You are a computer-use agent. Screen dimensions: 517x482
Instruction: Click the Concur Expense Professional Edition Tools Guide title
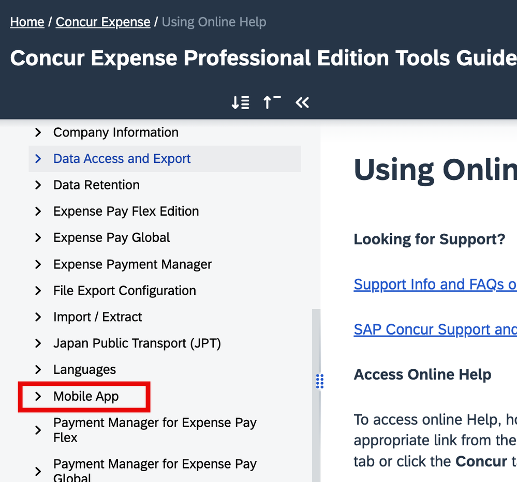tap(263, 58)
